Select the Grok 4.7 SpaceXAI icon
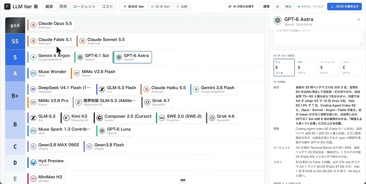 click(147, 102)
